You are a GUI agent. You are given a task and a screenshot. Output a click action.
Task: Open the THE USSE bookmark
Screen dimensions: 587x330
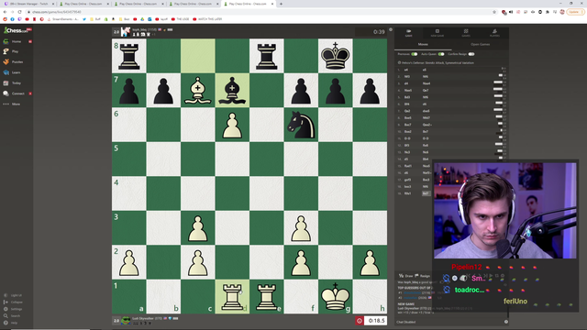(180, 19)
